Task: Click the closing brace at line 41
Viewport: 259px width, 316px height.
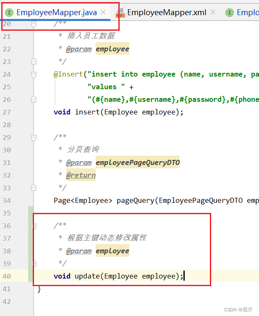Action: point(39,289)
